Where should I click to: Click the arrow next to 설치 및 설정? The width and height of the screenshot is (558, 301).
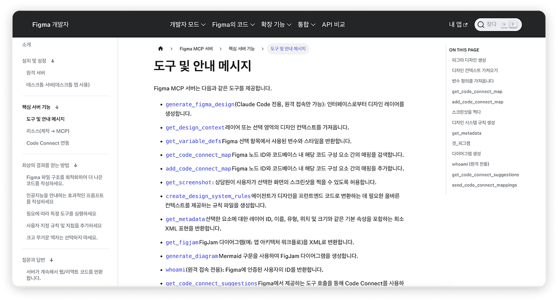tap(53, 61)
